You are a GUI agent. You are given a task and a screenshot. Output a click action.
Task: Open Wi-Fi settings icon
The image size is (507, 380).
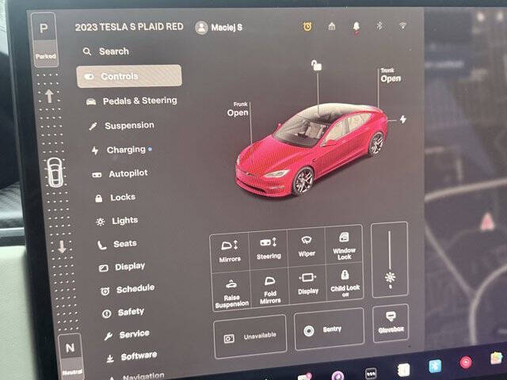coord(402,25)
